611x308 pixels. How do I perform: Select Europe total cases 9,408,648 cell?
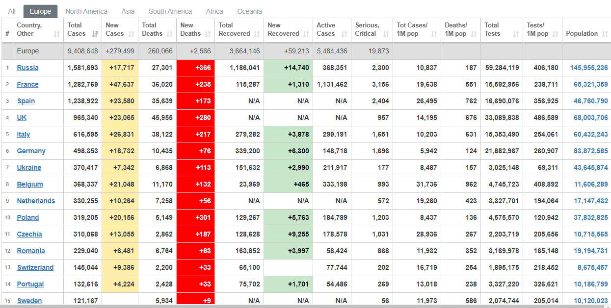point(82,51)
